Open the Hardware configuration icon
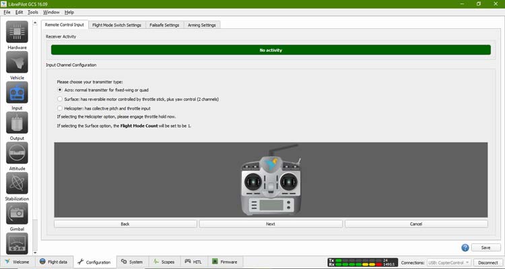Image resolution: width=505 pixels, height=269 pixels. [17, 32]
